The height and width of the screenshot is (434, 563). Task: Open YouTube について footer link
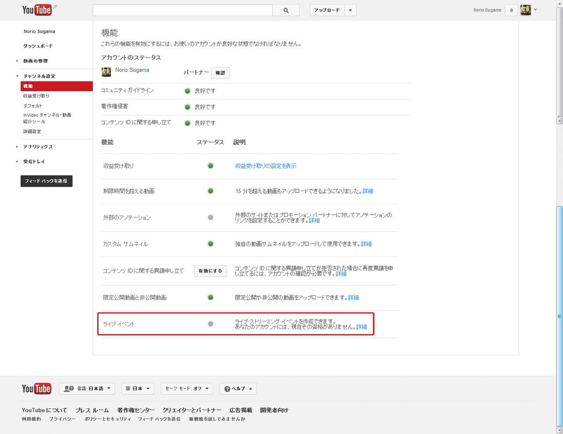tap(44, 410)
